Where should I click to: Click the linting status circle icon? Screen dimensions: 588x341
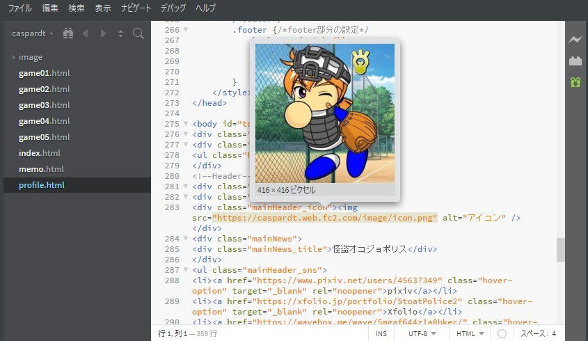(502, 333)
